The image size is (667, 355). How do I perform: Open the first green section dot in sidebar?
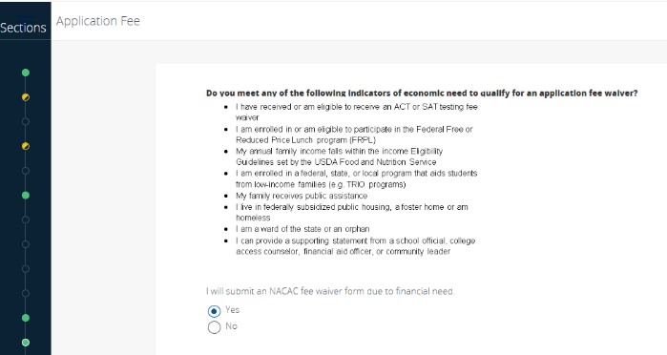coord(26,73)
